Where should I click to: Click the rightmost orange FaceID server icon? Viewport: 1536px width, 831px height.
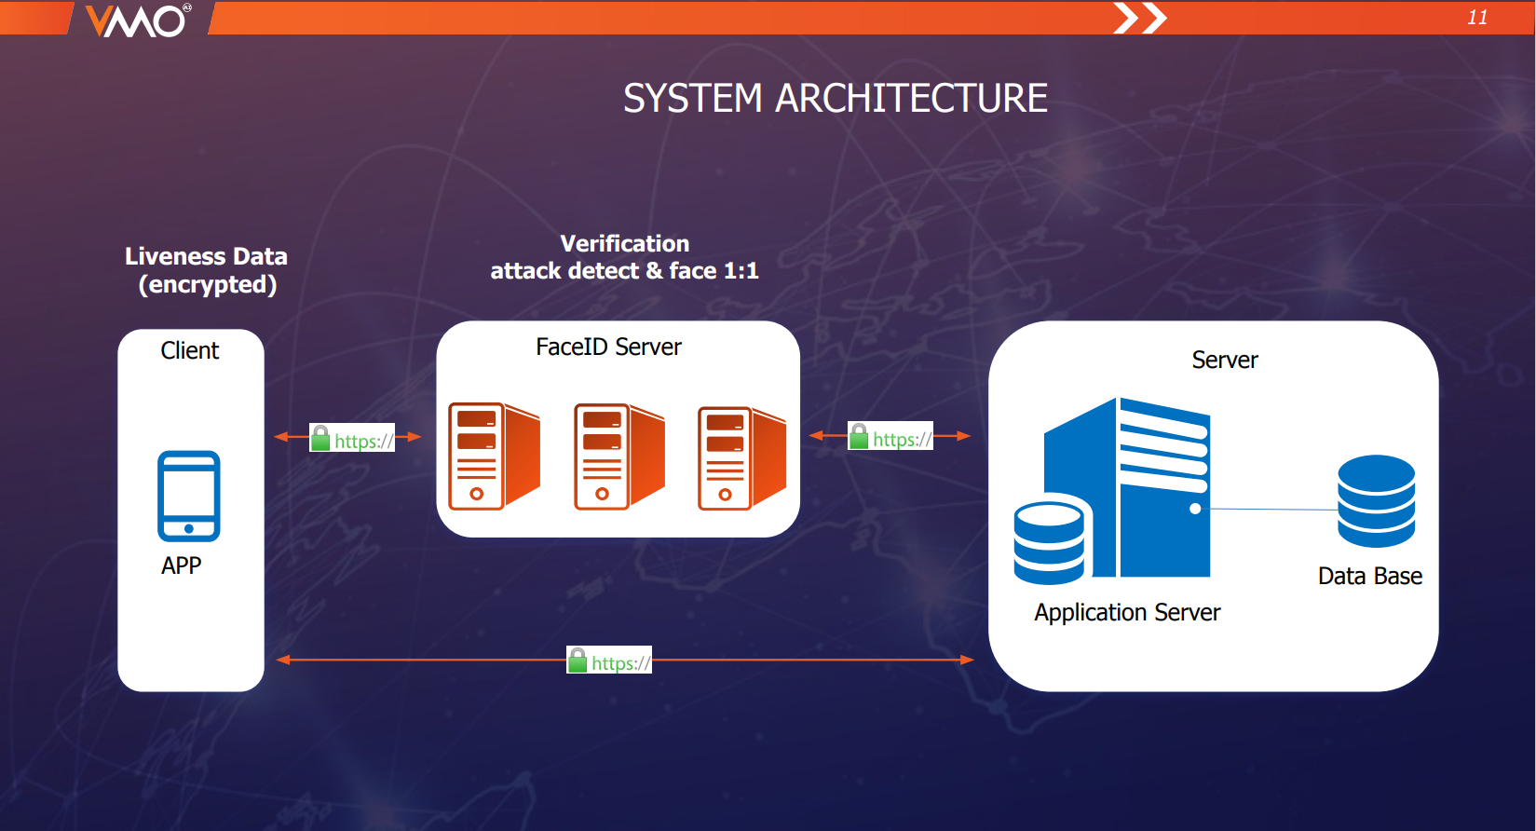(741, 457)
